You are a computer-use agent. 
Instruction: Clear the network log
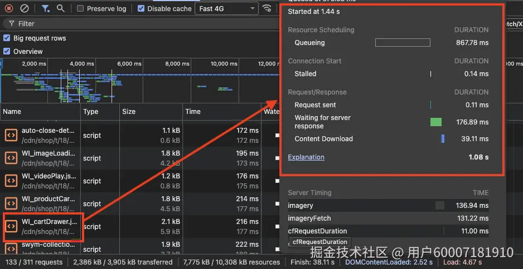(25, 8)
